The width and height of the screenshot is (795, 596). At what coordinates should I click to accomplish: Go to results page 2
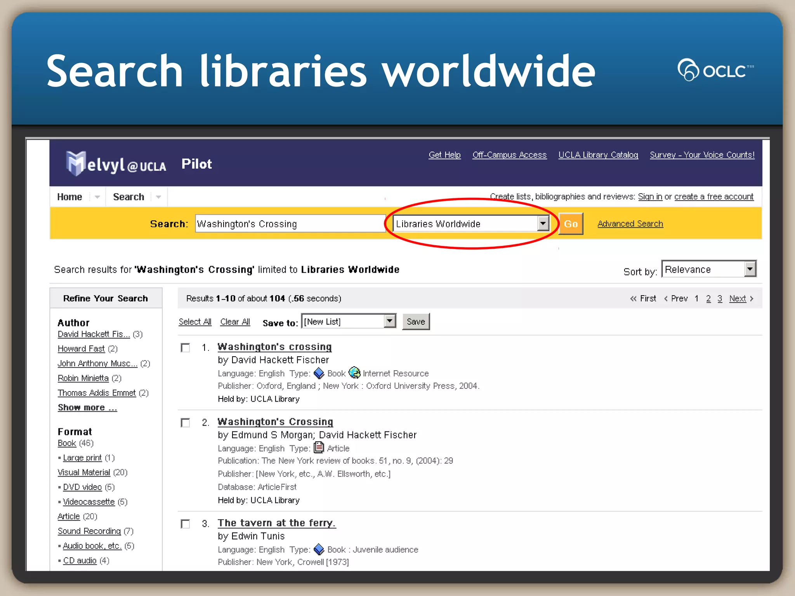click(x=708, y=298)
